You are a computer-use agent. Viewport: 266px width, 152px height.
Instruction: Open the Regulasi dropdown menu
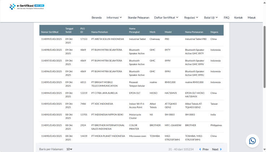click(191, 17)
